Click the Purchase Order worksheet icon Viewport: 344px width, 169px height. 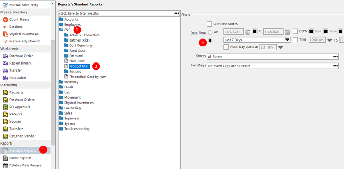pyautogui.click(x=5, y=56)
